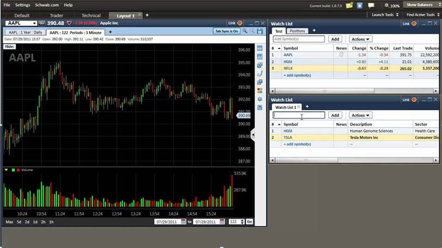Screen dimensions: 442x248
Task: Open end date calendar picker icon
Action: coord(221,222)
